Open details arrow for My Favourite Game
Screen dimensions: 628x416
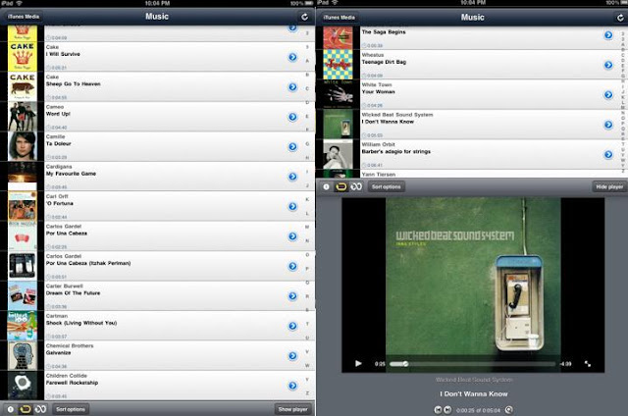pyautogui.click(x=292, y=177)
